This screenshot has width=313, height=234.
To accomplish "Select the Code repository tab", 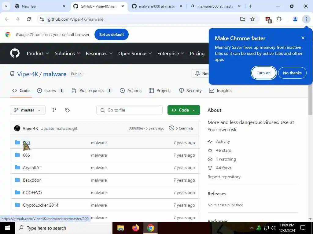I will point(21,90).
